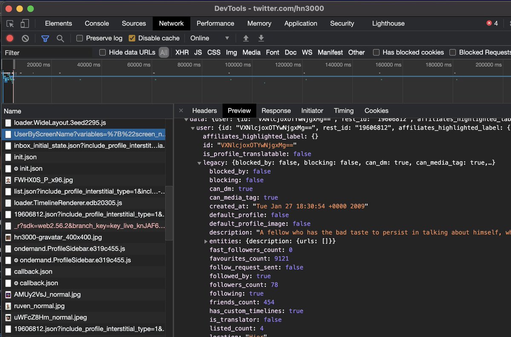
Task: Click the Name column header
Action: click(86, 111)
